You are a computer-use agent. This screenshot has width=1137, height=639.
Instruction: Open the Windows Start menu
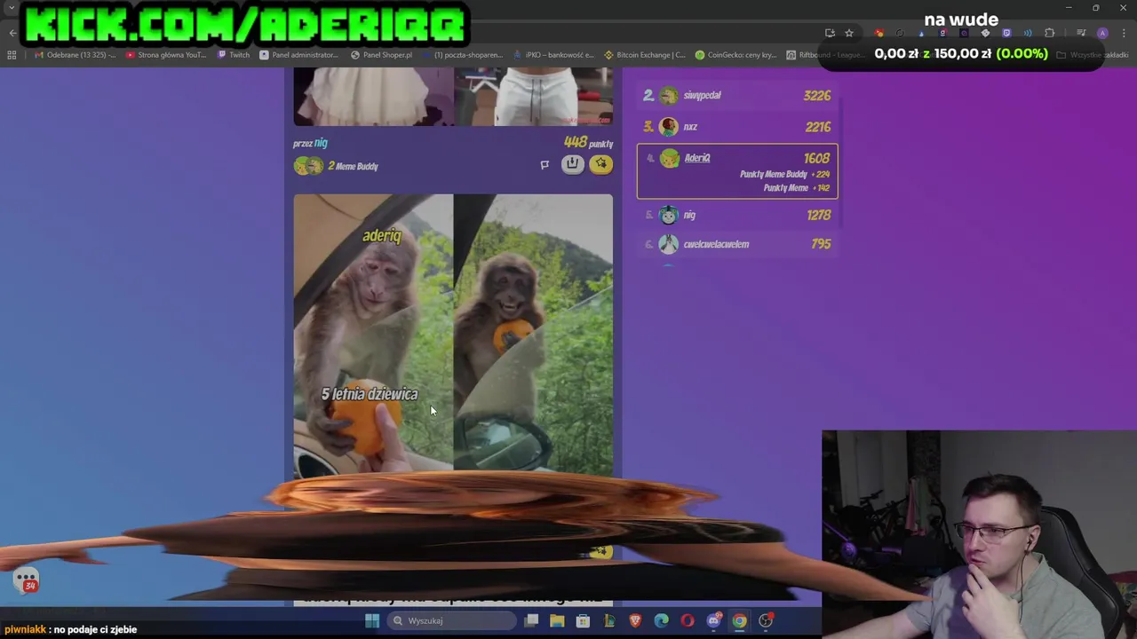click(x=372, y=620)
